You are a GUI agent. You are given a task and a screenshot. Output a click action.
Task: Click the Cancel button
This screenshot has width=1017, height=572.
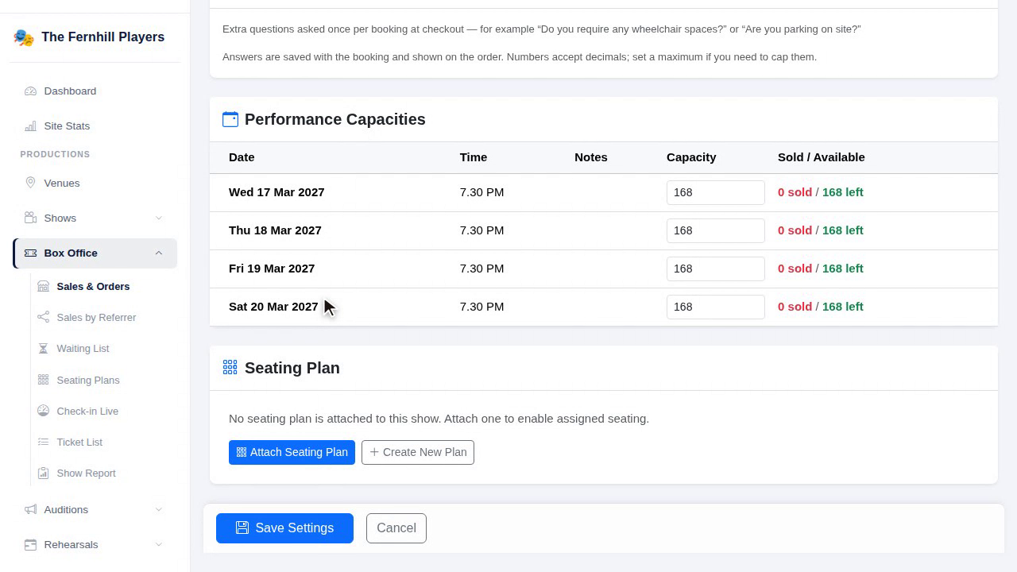[x=396, y=528]
